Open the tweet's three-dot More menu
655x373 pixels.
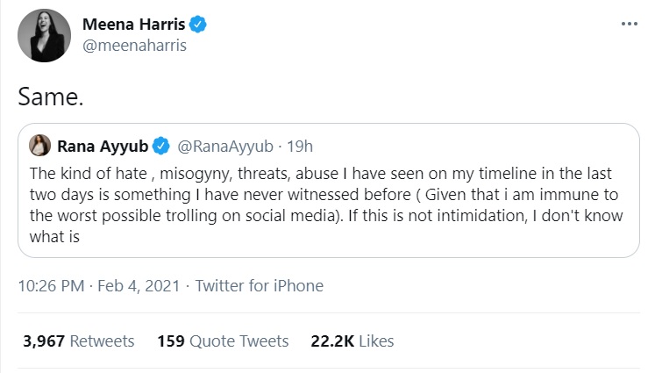(x=628, y=24)
